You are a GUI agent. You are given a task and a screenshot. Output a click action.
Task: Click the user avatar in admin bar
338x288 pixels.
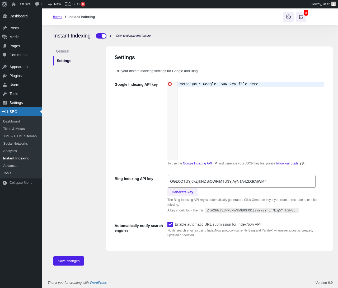tap(334, 4)
